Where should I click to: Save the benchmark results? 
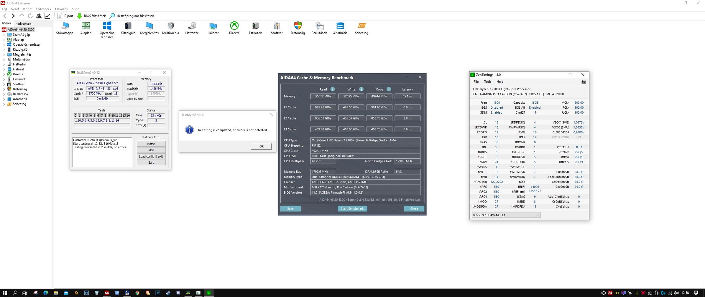coord(290,208)
